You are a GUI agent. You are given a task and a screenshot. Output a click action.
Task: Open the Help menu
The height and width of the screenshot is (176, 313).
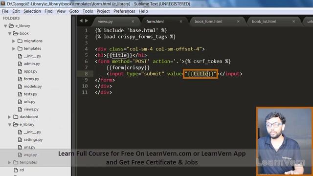click(143, 11)
